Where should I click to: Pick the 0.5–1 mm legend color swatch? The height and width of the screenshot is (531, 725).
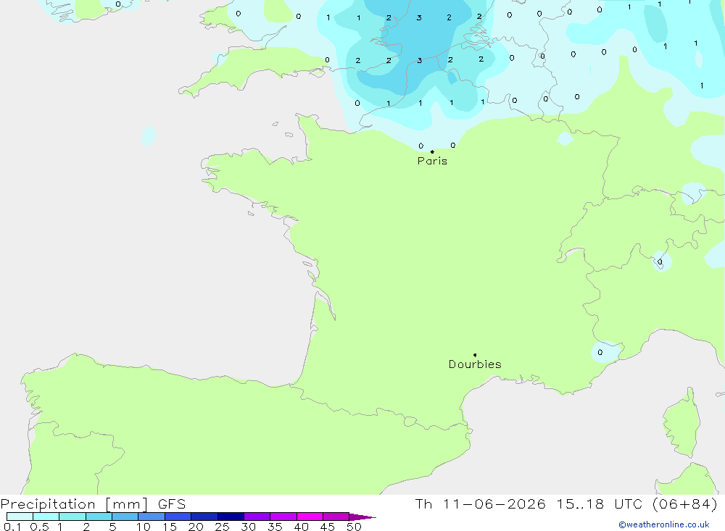(46, 517)
